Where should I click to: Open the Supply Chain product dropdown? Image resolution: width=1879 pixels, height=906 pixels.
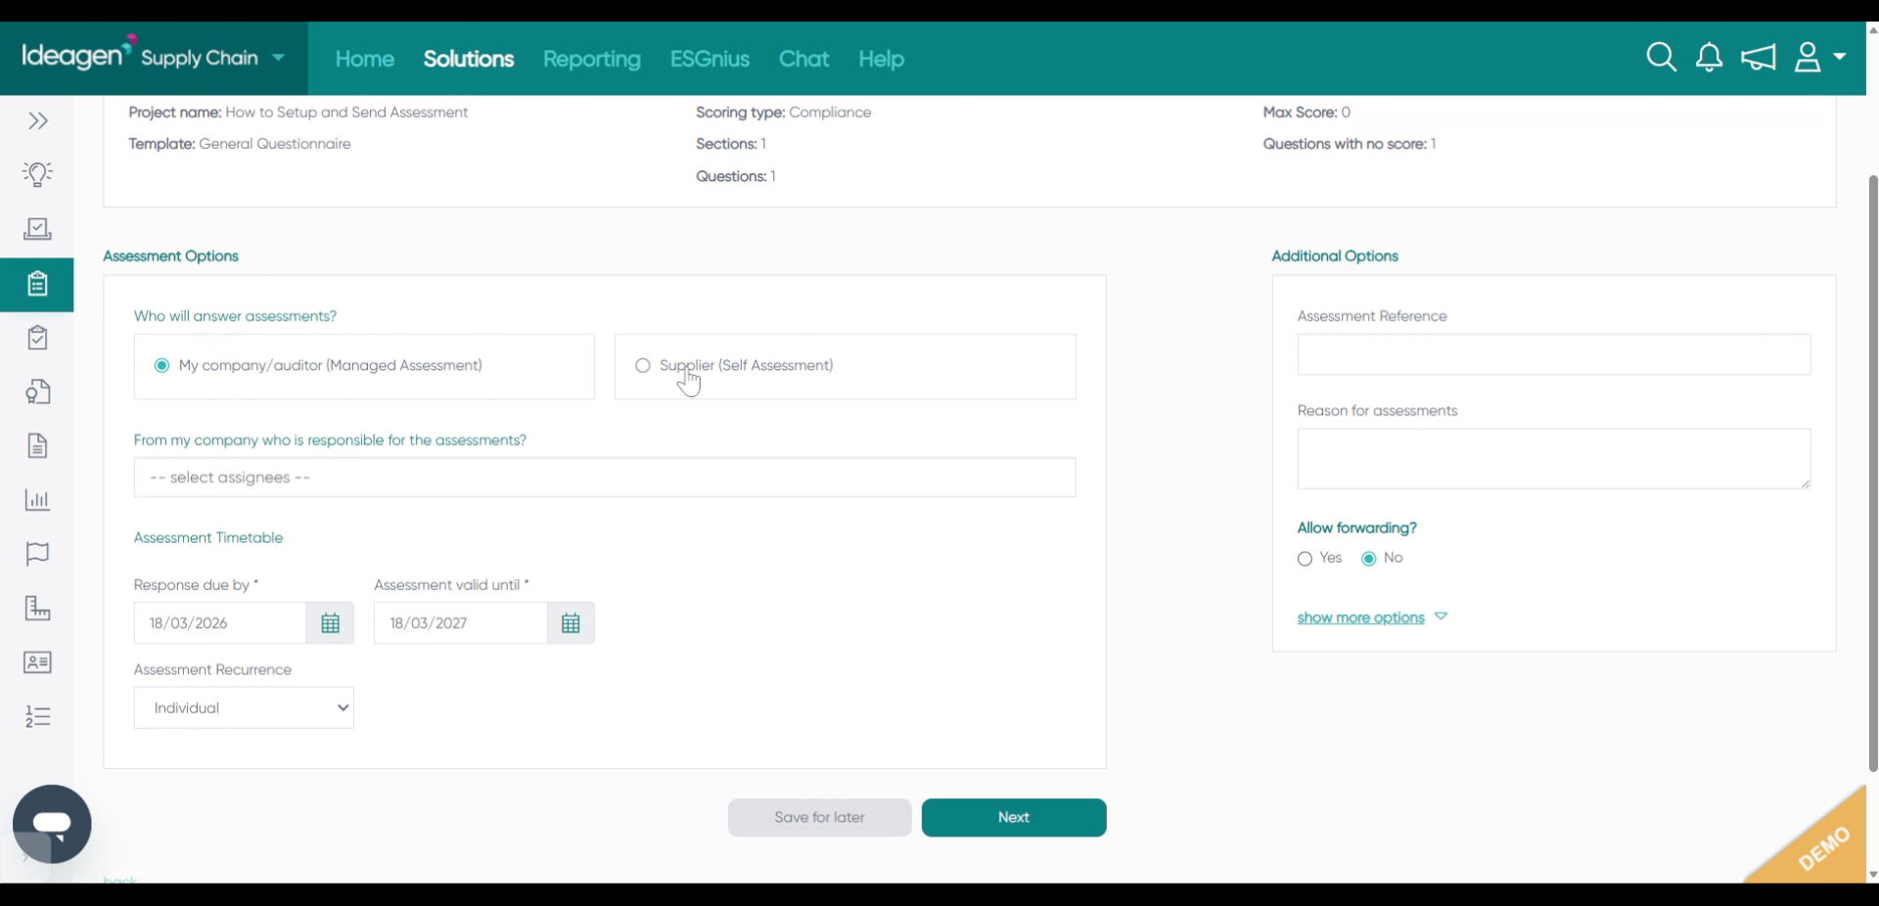(213, 58)
